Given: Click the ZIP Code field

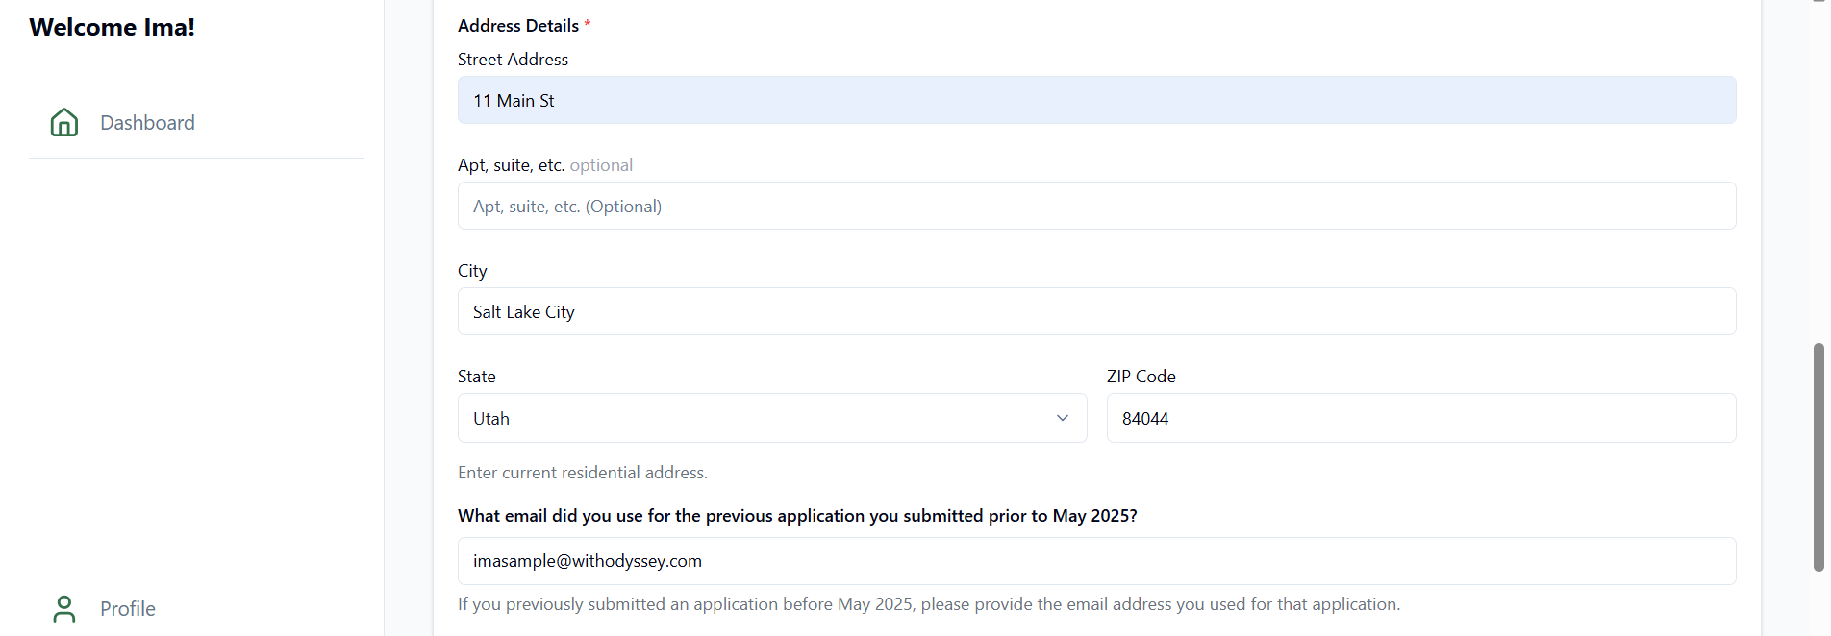Looking at the screenshot, I should click(x=1420, y=419).
